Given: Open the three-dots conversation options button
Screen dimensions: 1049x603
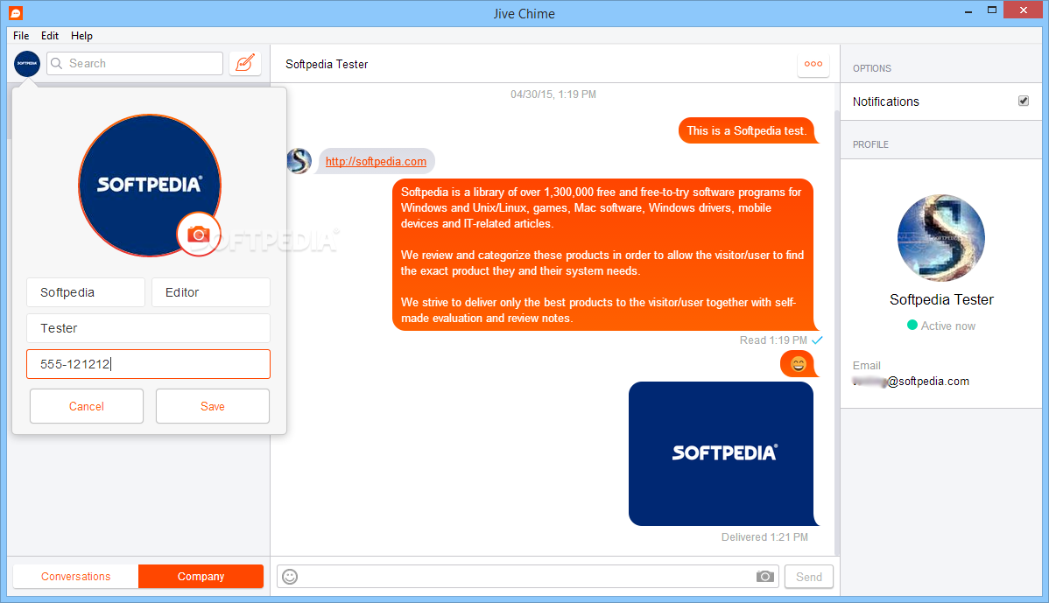Looking at the screenshot, I should pyautogui.click(x=813, y=64).
